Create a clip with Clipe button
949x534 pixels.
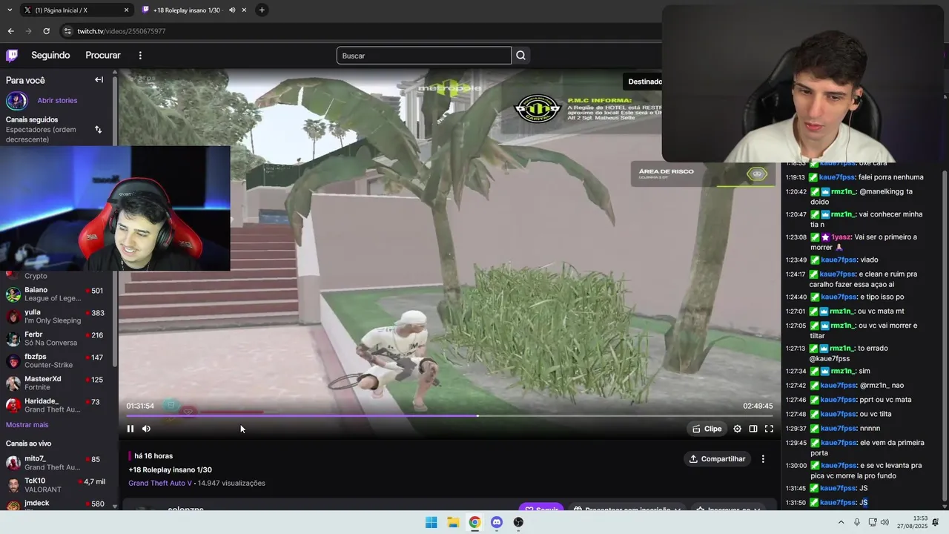tap(707, 429)
